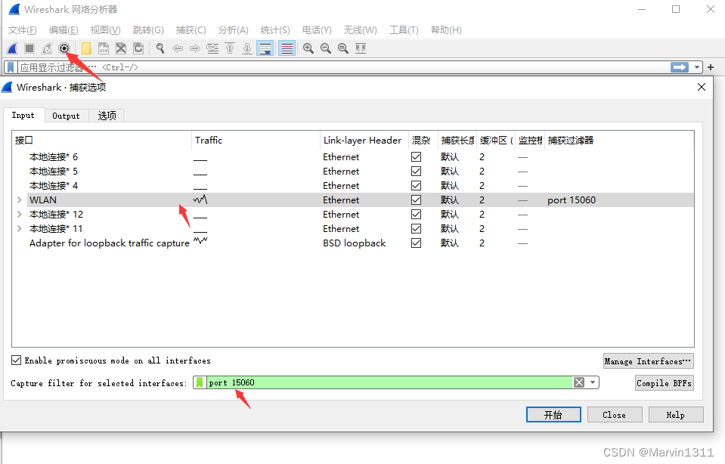
Task: Reset text to normal size
Action: click(343, 48)
